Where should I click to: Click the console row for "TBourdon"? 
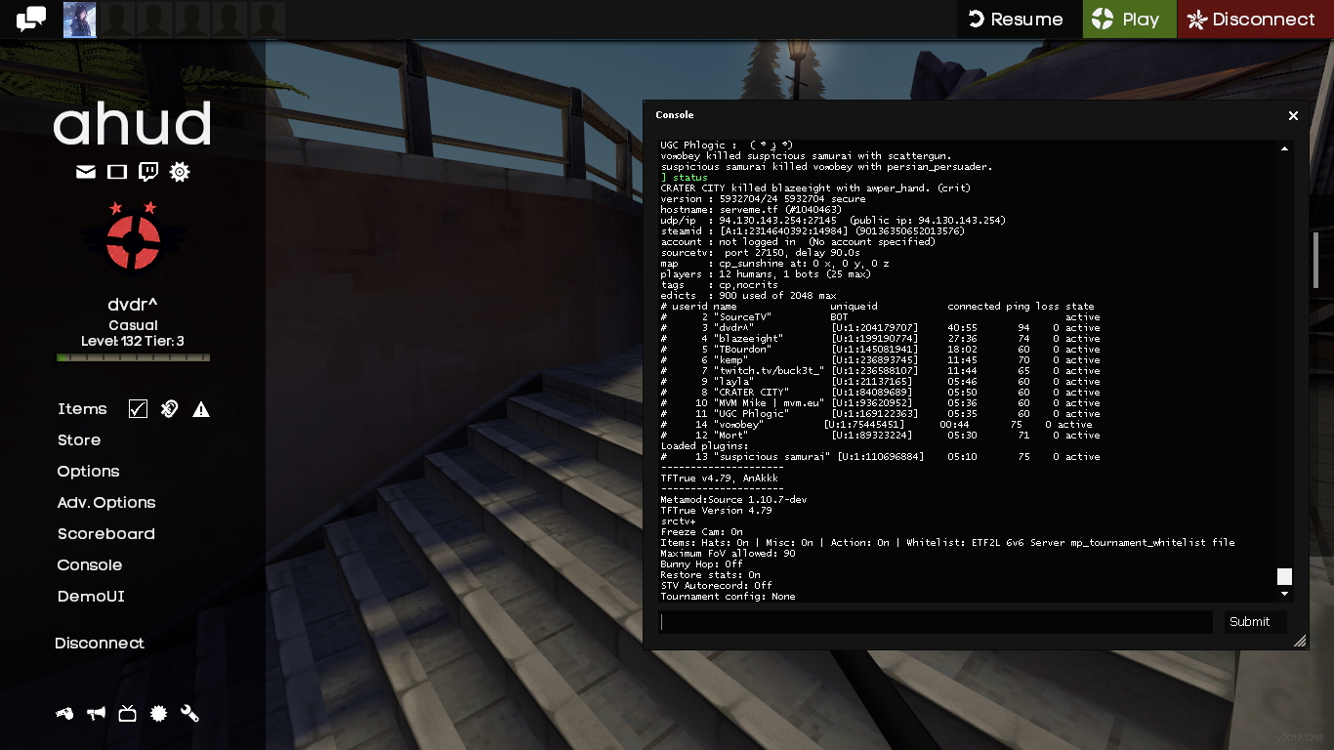[x=881, y=350]
